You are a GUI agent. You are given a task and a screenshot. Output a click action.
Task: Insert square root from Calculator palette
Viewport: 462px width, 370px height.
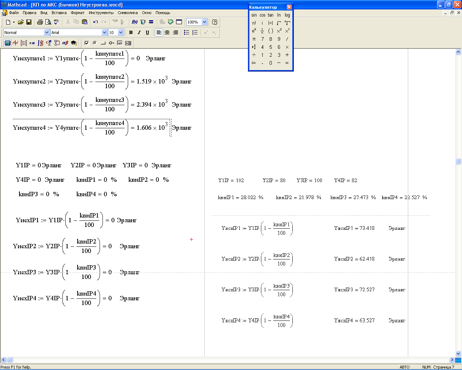coord(279,23)
